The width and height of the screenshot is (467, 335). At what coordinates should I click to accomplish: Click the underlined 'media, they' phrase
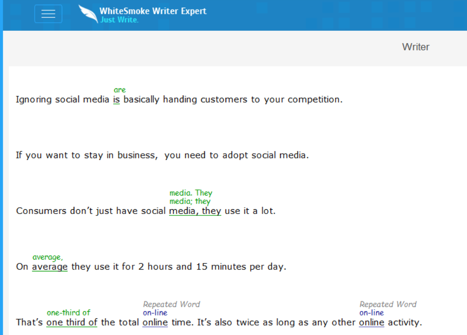pyautogui.click(x=195, y=211)
